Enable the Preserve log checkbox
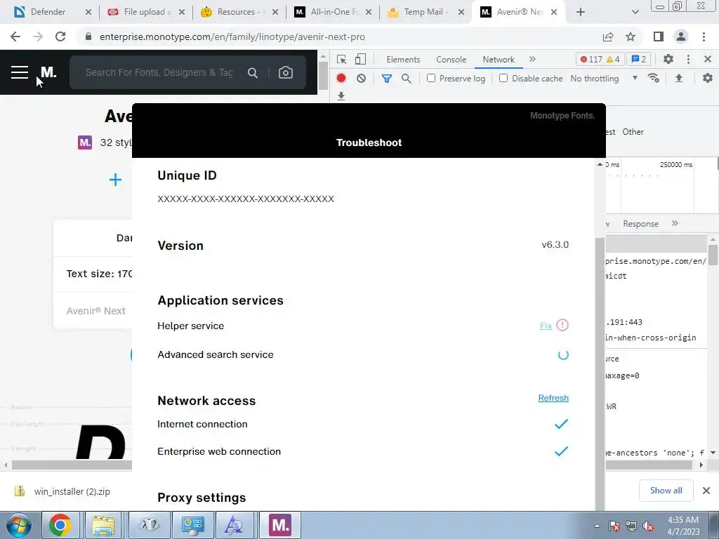 (x=430, y=79)
